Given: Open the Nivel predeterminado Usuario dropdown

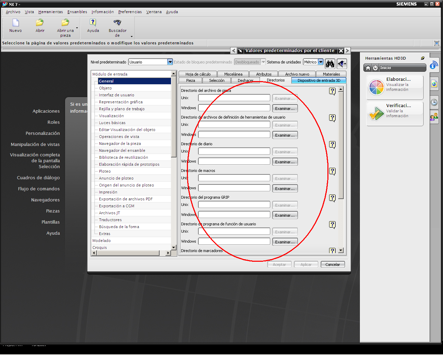Looking at the screenshot, I should (x=170, y=62).
